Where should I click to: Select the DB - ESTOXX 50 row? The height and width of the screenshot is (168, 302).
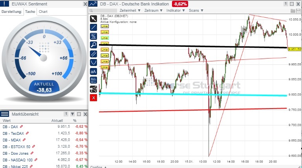click(44, 147)
